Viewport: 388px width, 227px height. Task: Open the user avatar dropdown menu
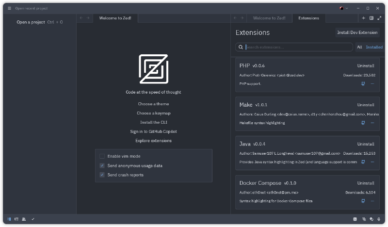click(344, 8)
